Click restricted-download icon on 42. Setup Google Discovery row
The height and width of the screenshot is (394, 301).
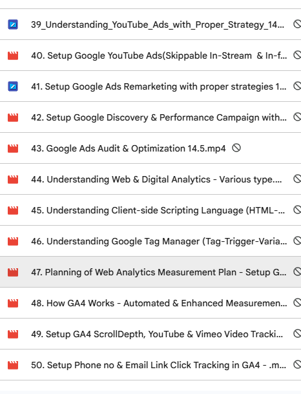point(298,117)
